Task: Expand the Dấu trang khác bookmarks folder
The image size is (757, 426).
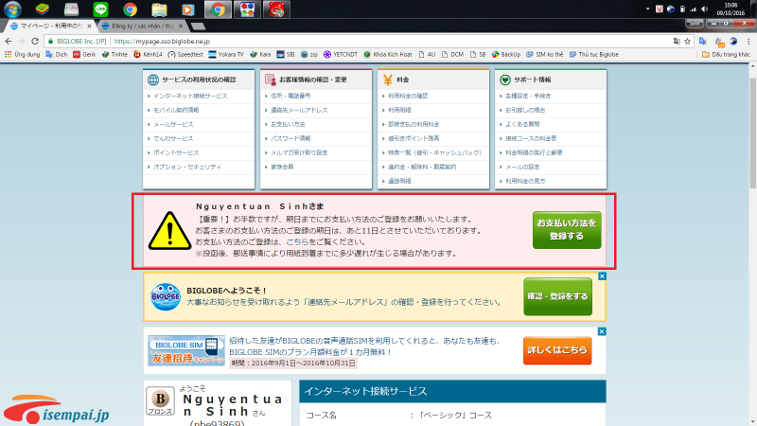Action: pos(726,55)
